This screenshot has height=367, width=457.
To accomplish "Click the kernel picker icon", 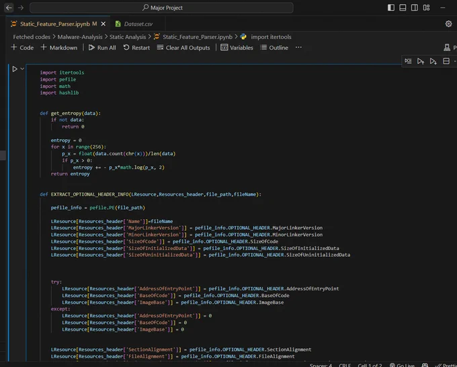I will [447, 48].
